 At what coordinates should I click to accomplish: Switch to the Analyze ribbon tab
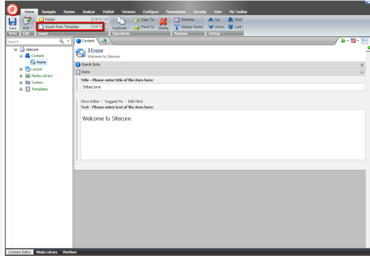click(x=89, y=12)
